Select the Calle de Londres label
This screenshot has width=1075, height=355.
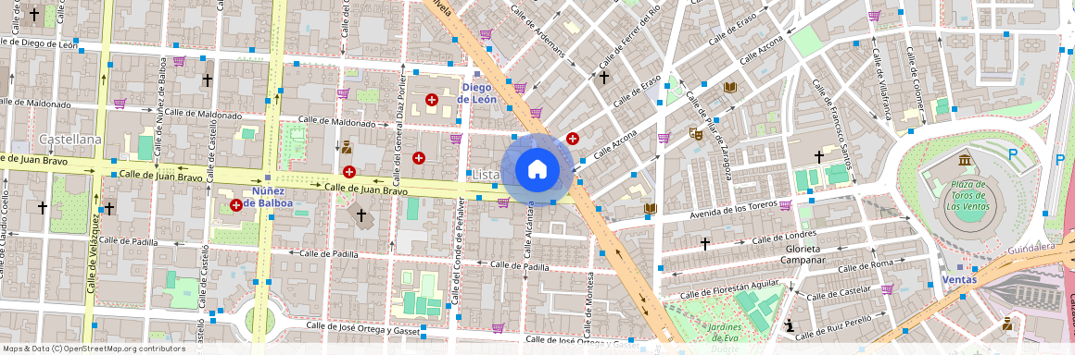pos(784,239)
